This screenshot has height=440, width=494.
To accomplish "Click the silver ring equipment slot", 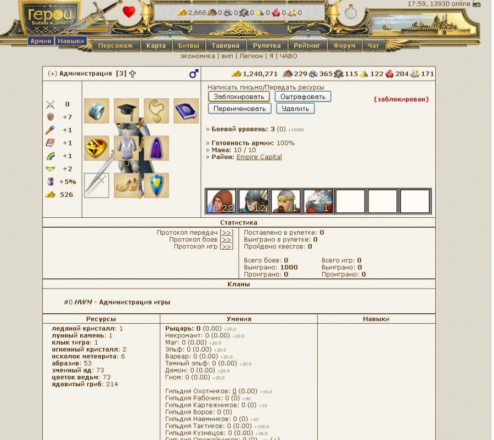I will pos(97,111).
